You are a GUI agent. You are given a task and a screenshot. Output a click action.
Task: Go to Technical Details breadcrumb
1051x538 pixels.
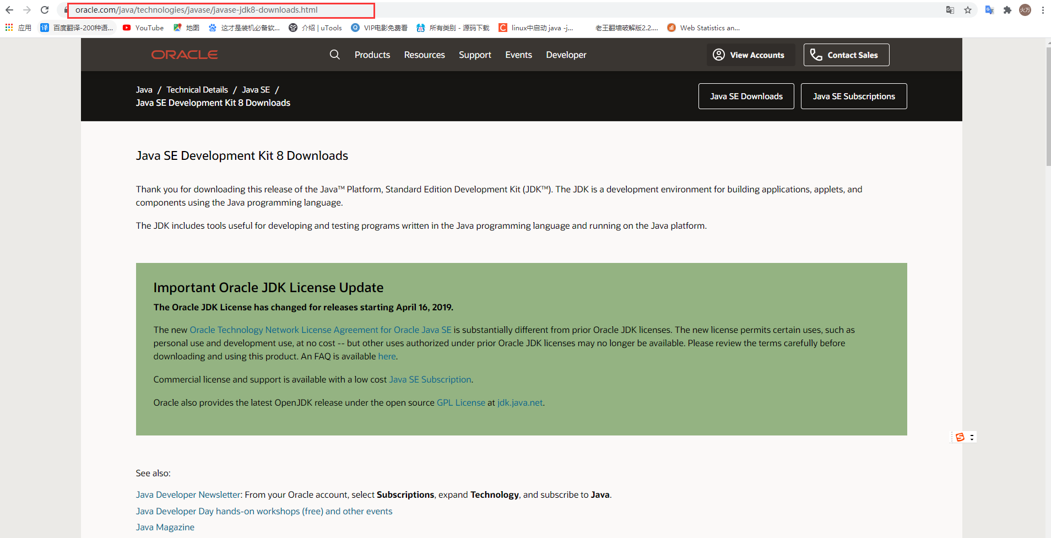tap(197, 90)
